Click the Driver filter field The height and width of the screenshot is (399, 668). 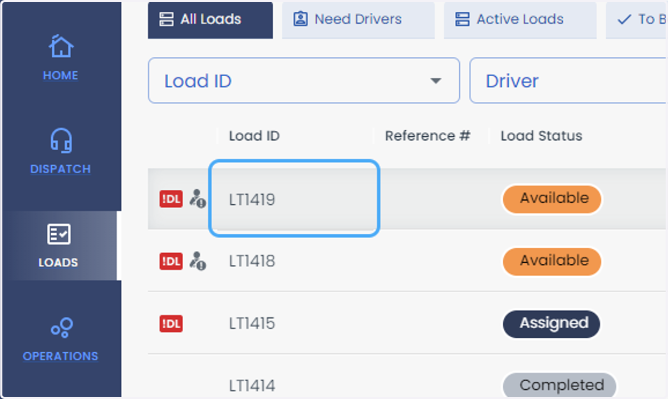click(x=568, y=81)
